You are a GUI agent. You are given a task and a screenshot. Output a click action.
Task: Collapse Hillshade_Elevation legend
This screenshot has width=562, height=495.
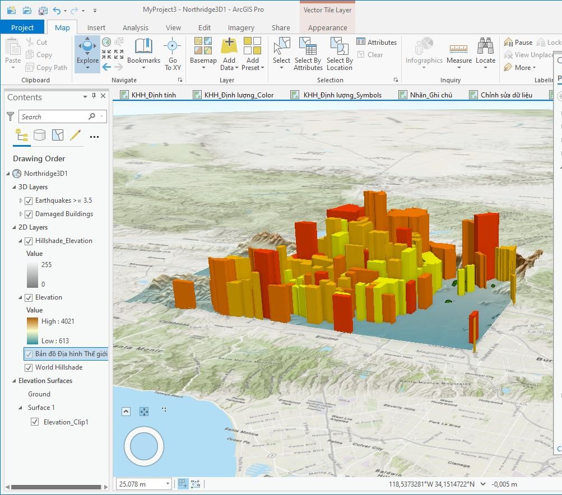click(20, 241)
